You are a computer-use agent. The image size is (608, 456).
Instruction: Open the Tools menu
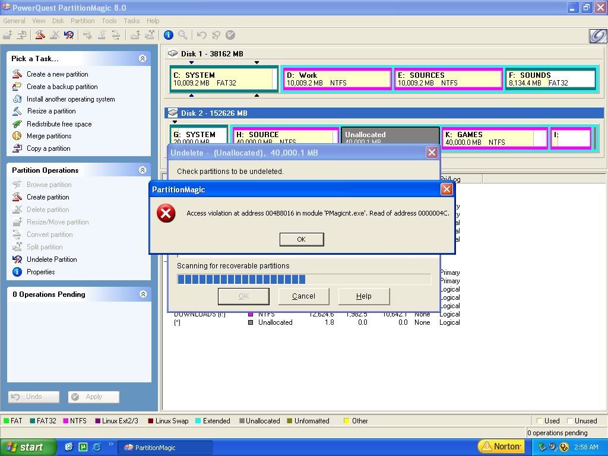pos(109,21)
